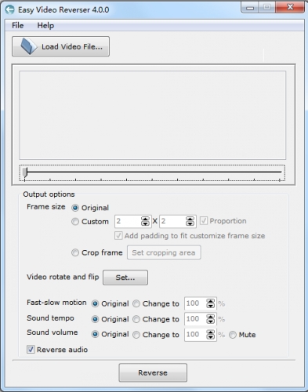Screen dimensions: 308x392
Task: Toggle the Proportion checkbox
Action: tap(204, 221)
